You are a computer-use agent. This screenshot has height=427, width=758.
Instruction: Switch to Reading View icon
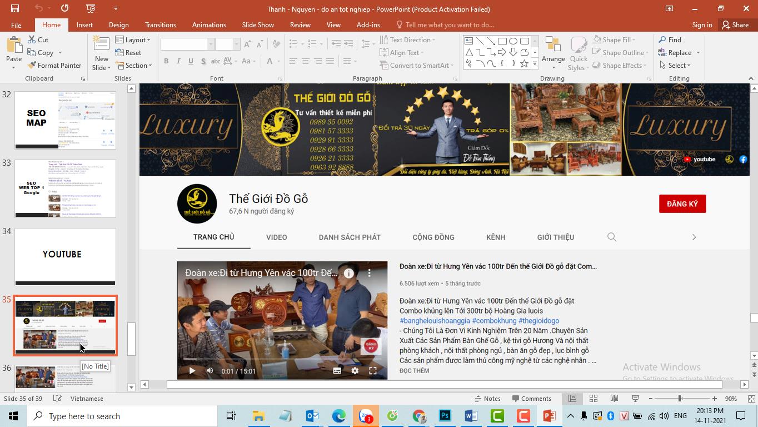coord(614,398)
